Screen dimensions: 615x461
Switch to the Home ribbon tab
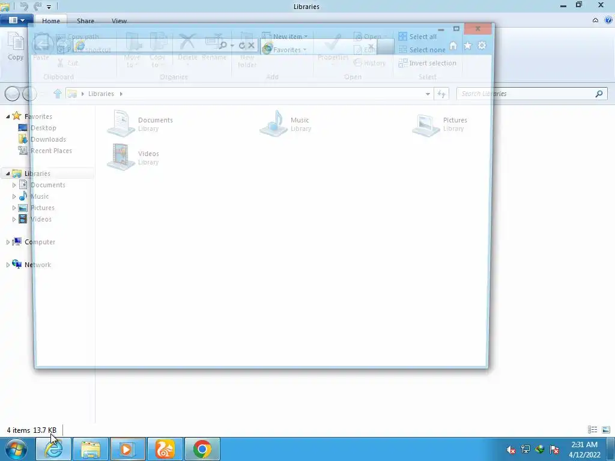[51, 21]
